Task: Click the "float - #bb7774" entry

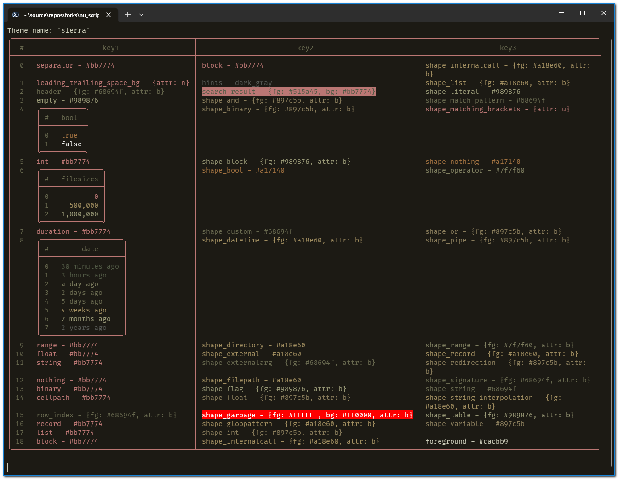Action: pos(67,354)
